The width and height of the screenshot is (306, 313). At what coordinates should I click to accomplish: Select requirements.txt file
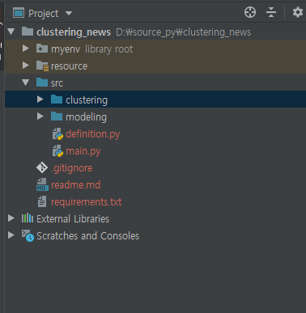point(155,202)
